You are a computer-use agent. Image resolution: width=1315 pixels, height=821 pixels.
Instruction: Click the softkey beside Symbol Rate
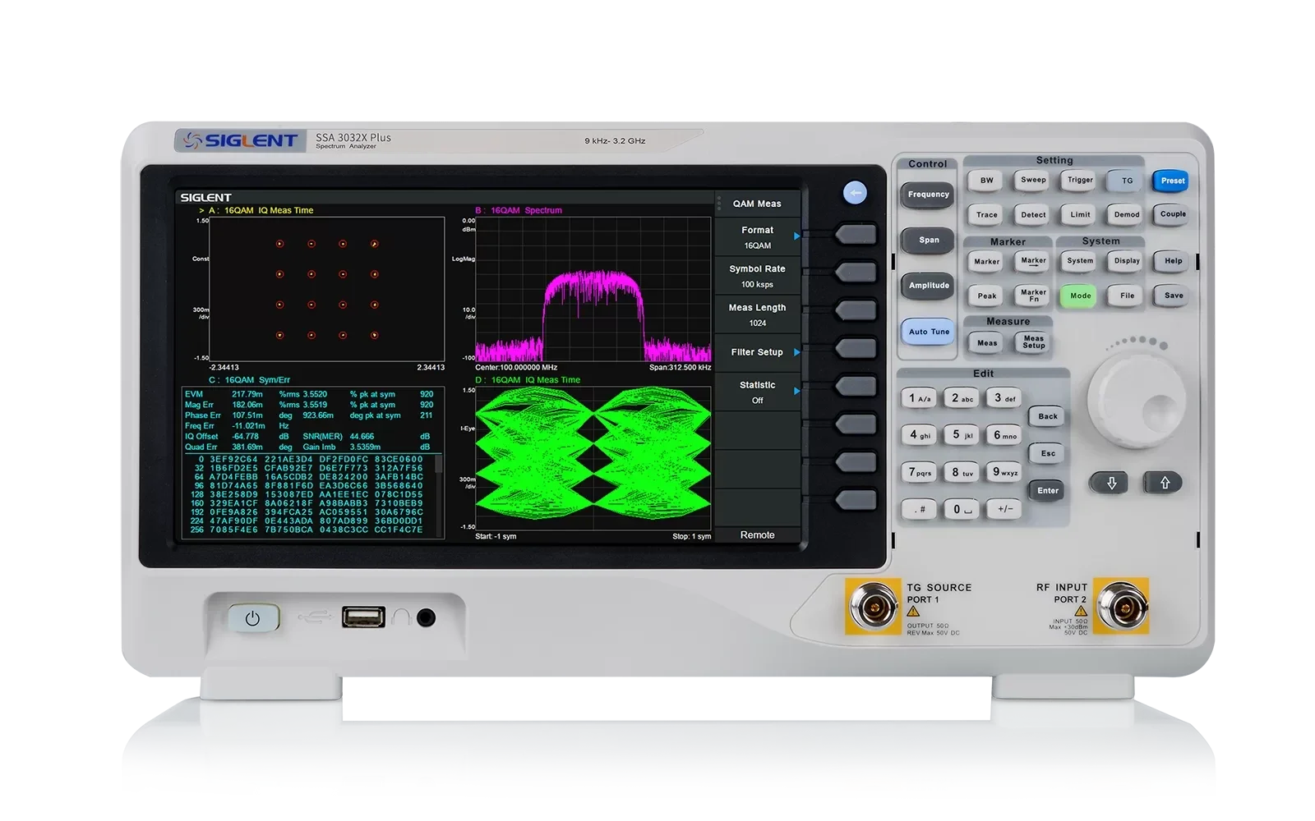pyautogui.click(x=856, y=273)
